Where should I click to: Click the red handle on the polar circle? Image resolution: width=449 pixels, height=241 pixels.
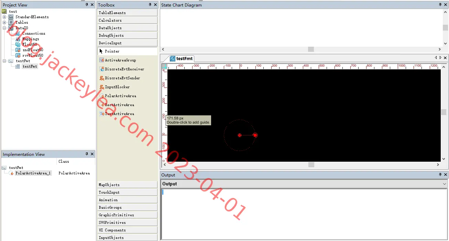(x=255, y=135)
